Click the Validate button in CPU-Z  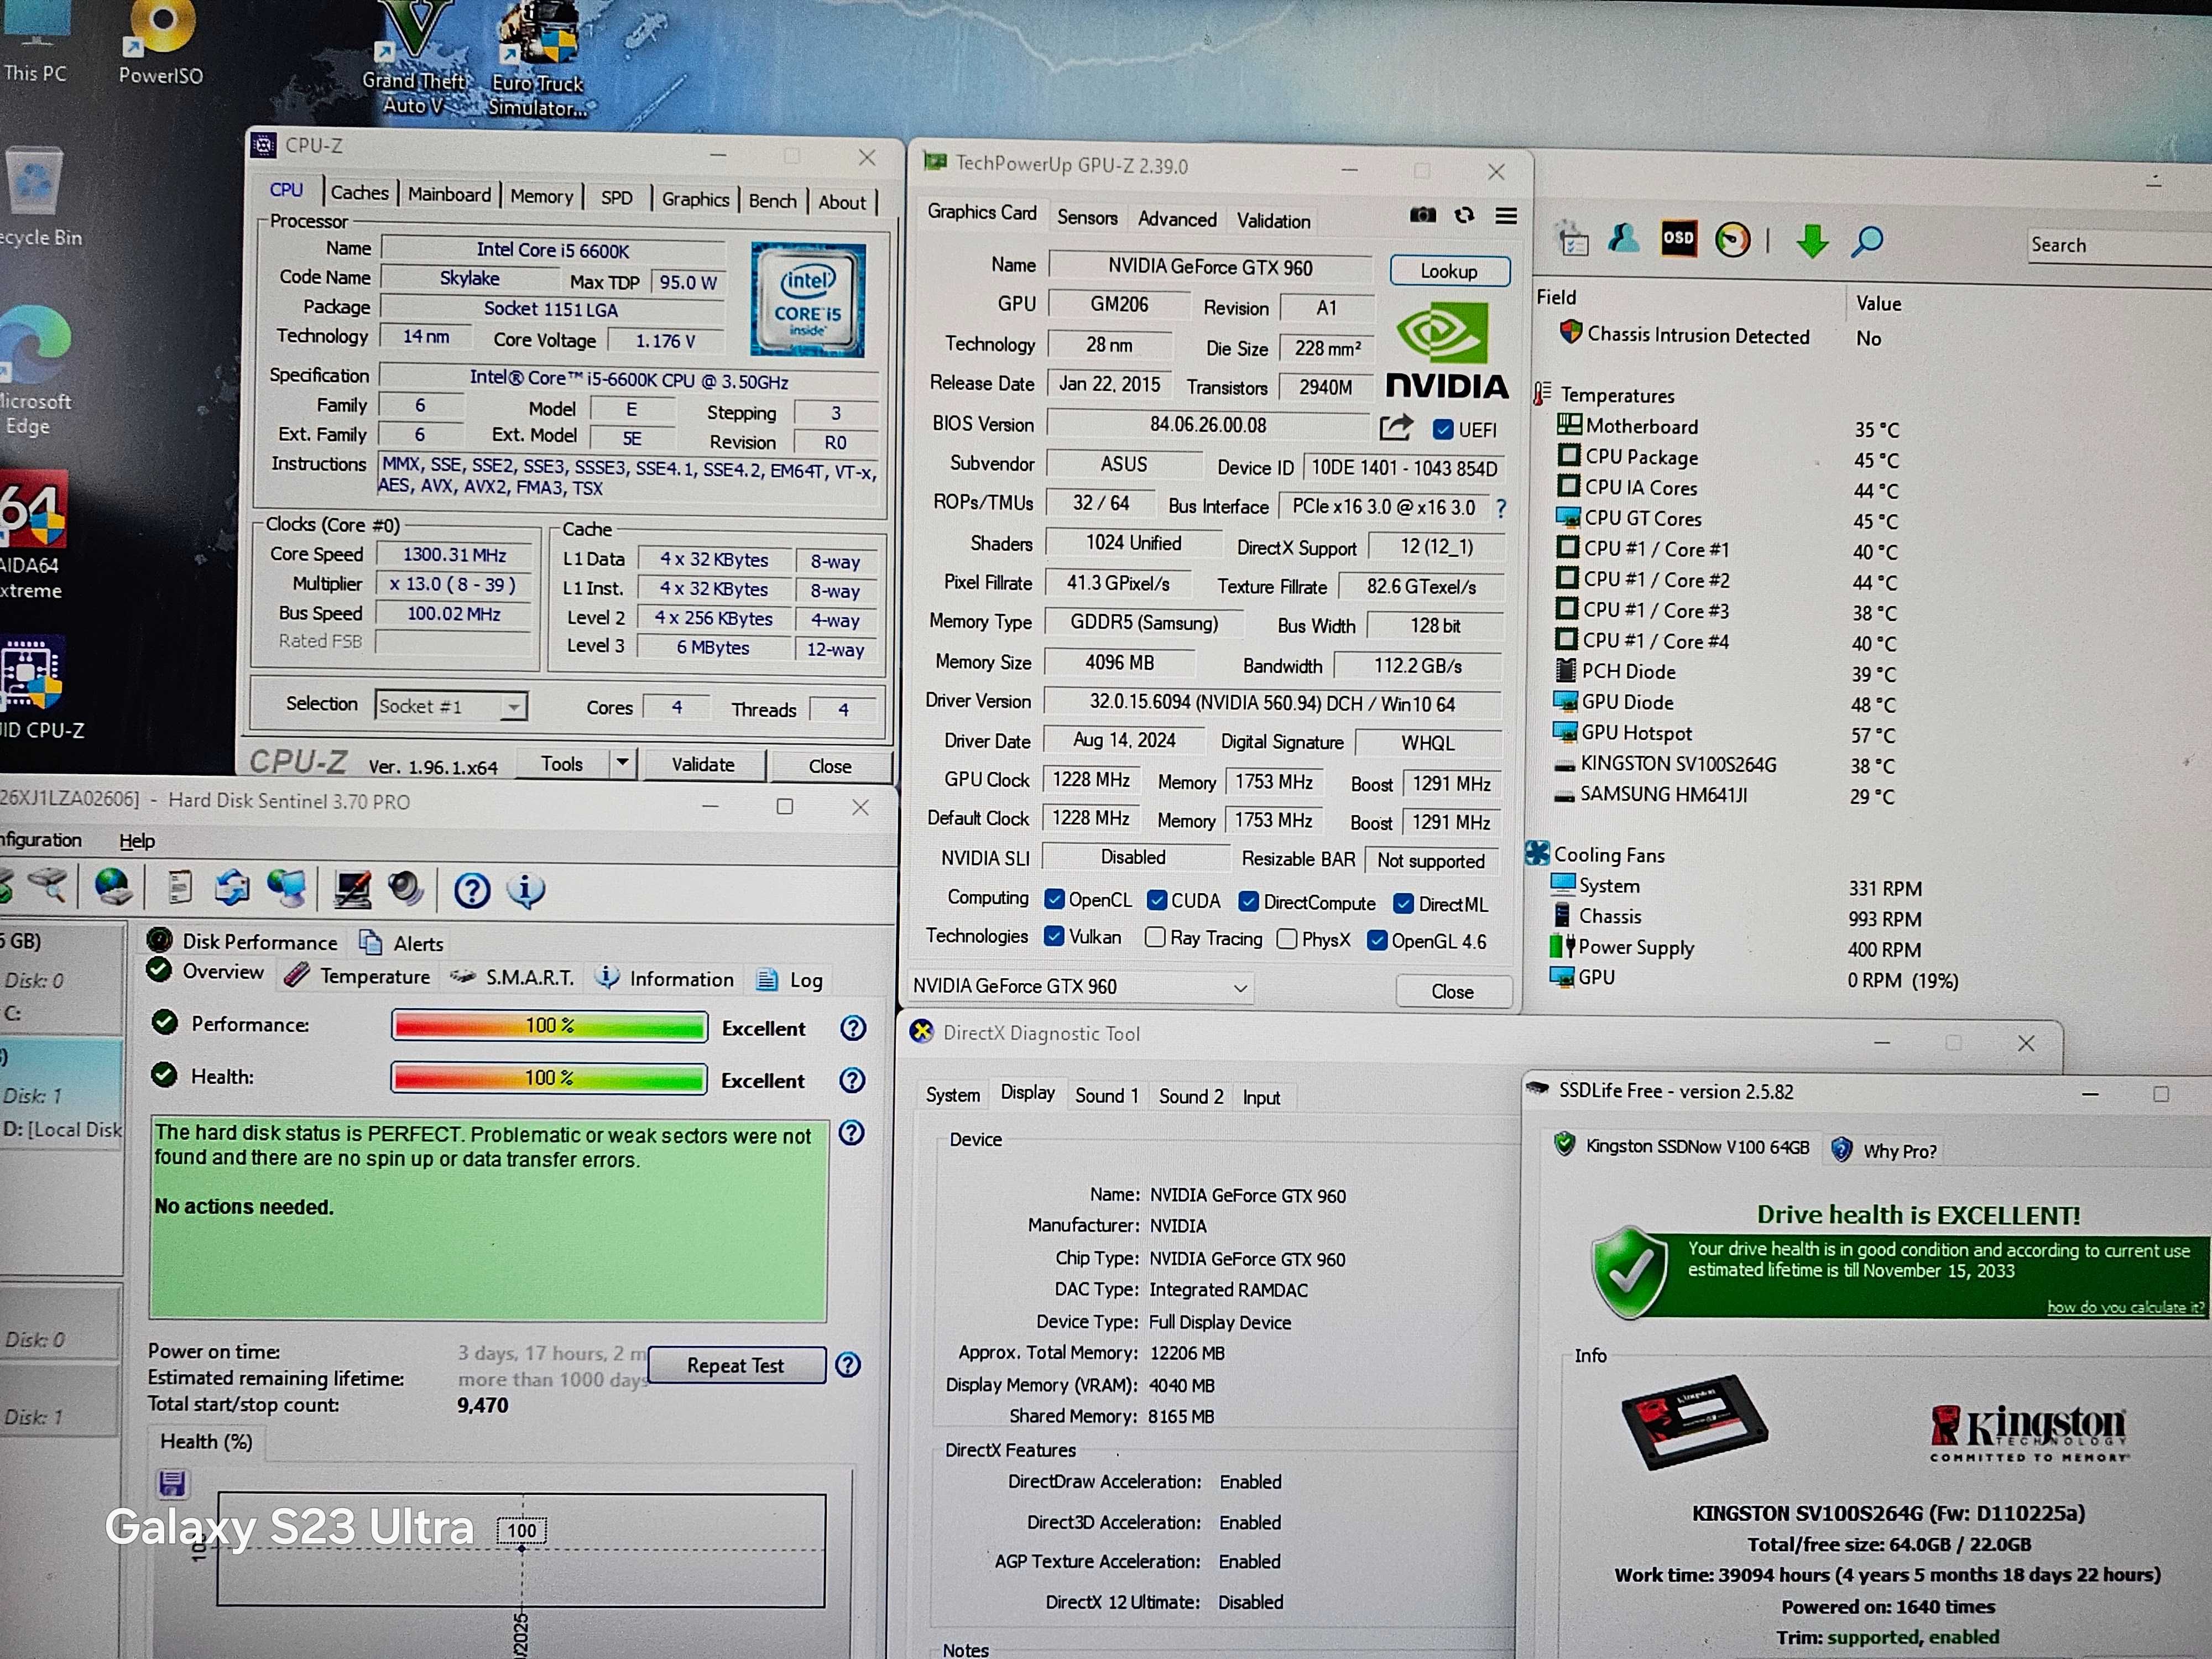(x=703, y=765)
